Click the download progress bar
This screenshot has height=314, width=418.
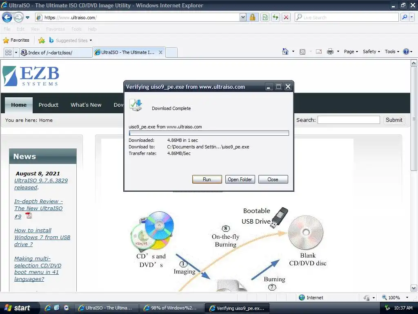coord(209,133)
